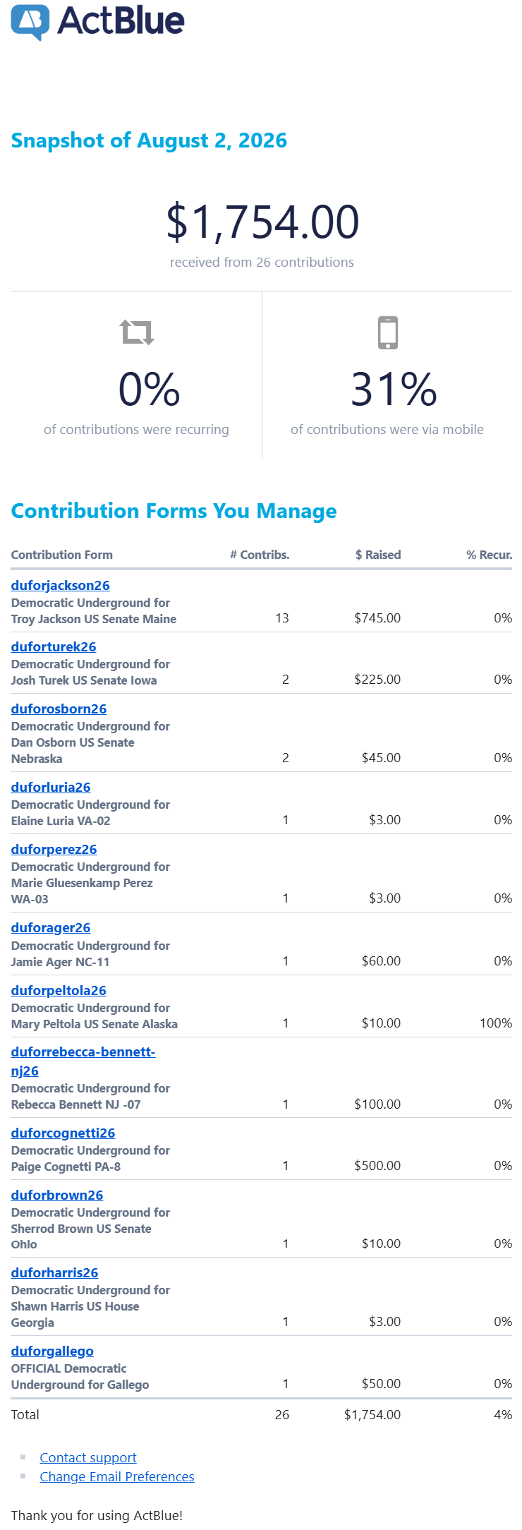Open the duforgallego form link
The image size is (522, 1530).
[52, 1351]
